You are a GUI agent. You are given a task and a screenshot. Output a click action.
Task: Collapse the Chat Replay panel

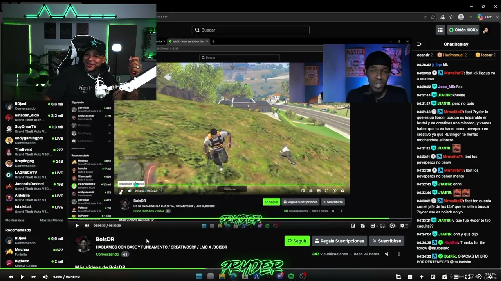pyautogui.click(x=419, y=44)
